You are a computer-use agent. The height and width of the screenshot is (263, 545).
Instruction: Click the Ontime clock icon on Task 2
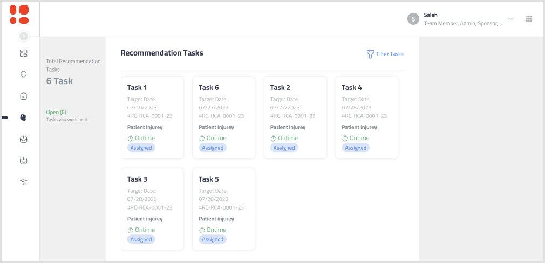point(274,139)
